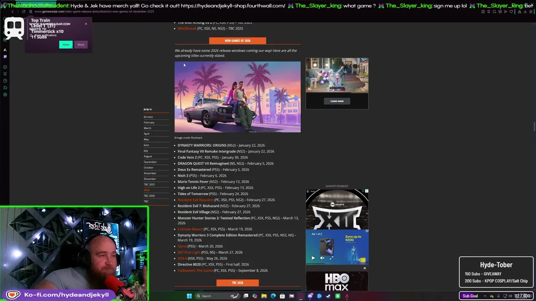Close the phone ad with X below it
Image resolution: width=536 pixels, height=301 pixels.
pos(365,268)
